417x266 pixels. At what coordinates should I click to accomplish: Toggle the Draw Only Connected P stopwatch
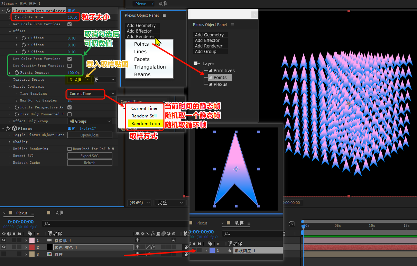17,114
